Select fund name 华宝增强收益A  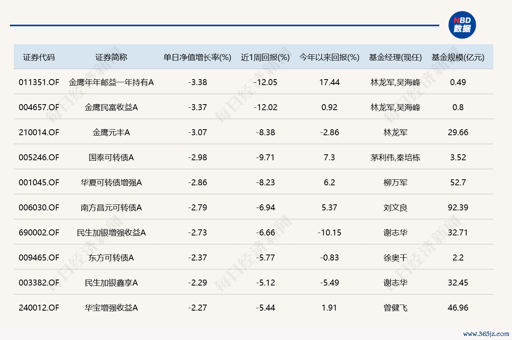[x=111, y=308]
